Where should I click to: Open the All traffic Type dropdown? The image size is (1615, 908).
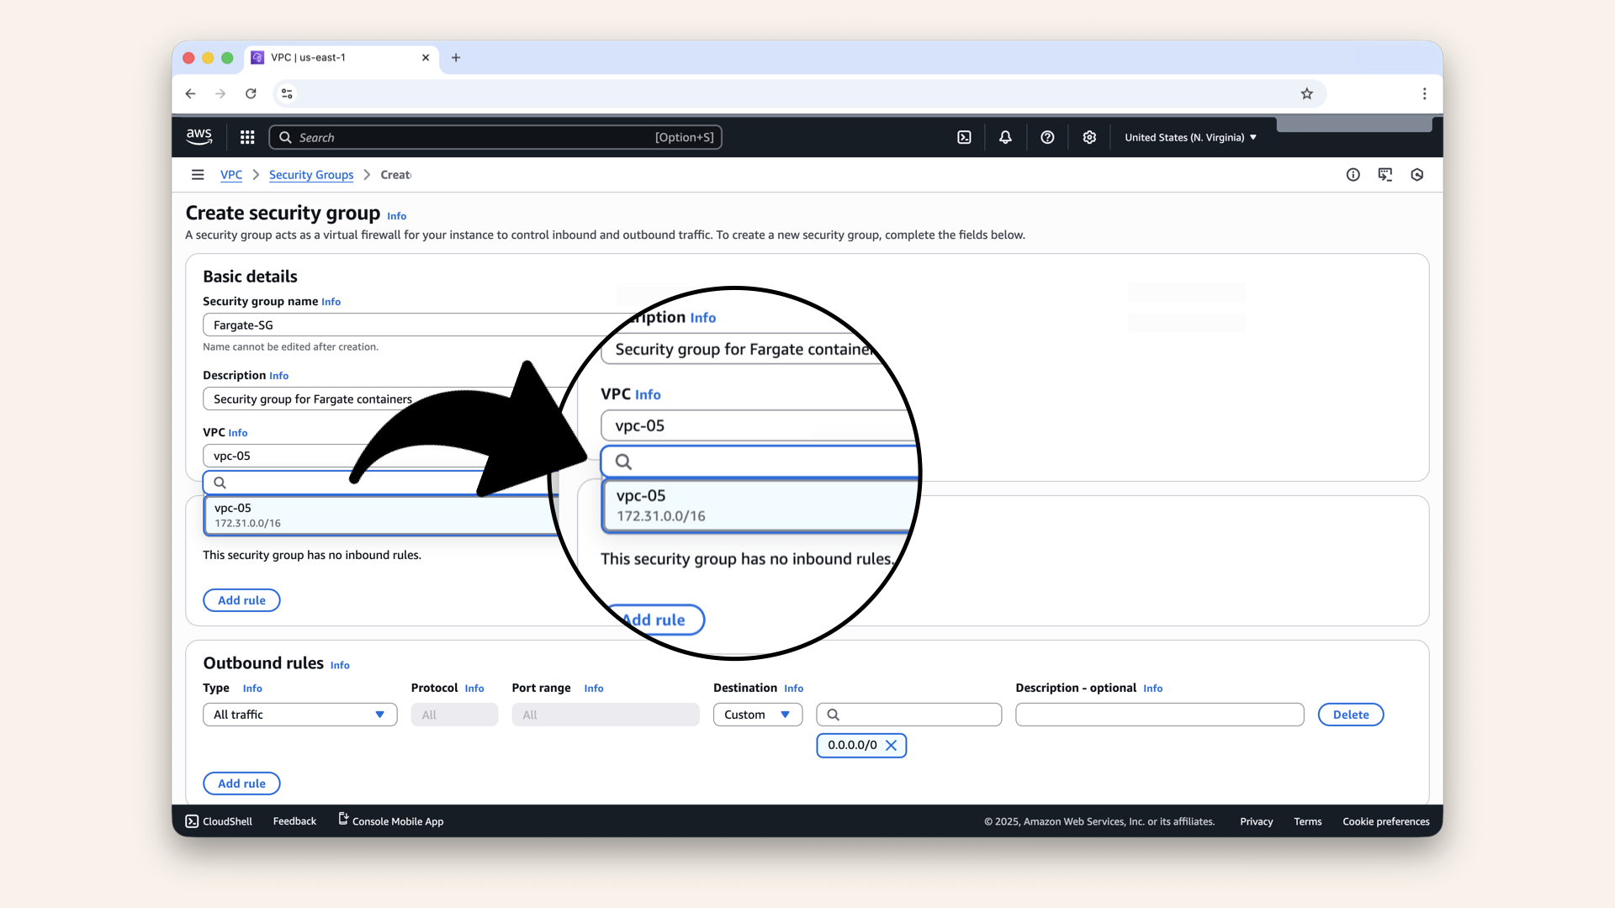pyautogui.click(x=299, y=715)
